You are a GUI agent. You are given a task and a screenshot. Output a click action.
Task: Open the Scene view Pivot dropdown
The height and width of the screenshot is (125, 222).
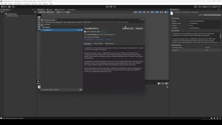click(x=42, y=12)
